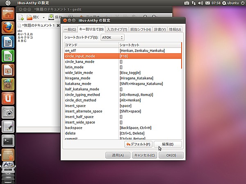This screenshot has height=184, width=246.
Task: Select the insert_wide_space row
Action: (x=123, y=122)
